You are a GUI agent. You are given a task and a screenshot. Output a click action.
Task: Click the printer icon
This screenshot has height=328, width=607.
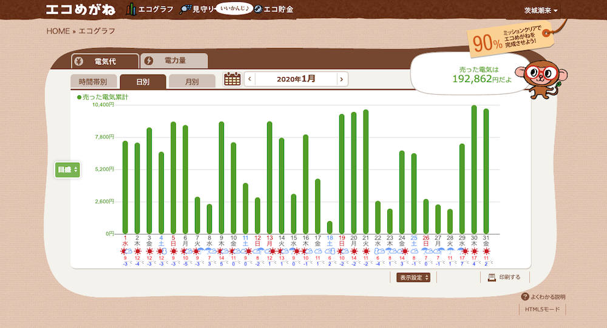pyautogui.click(x=492, y=277)
